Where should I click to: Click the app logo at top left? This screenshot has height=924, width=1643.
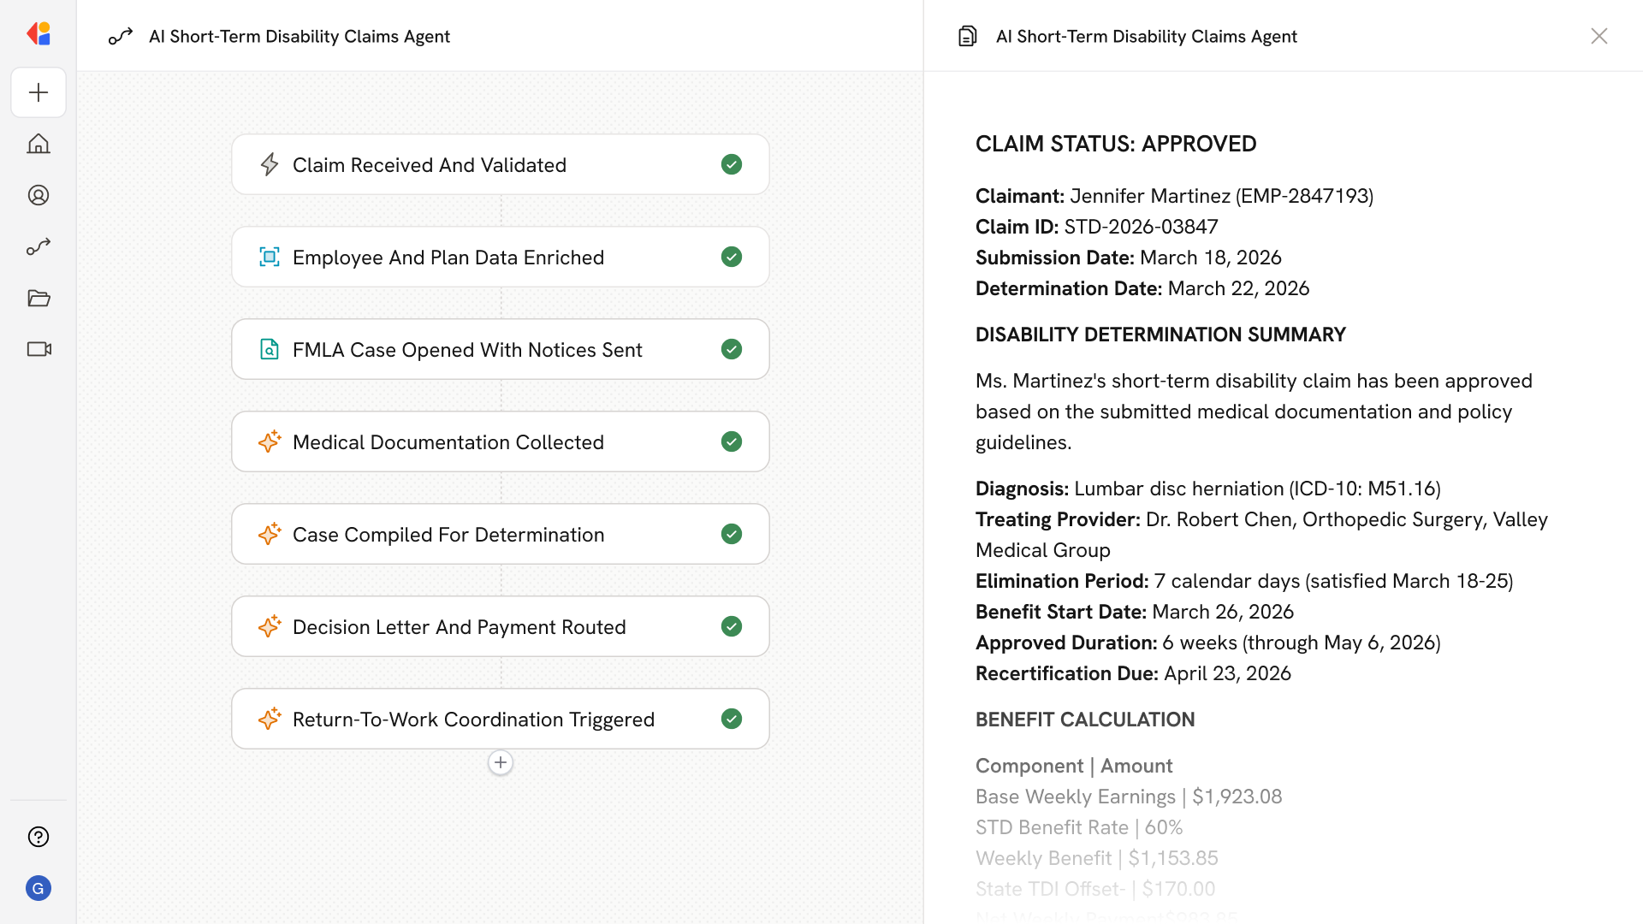point(39,34)
